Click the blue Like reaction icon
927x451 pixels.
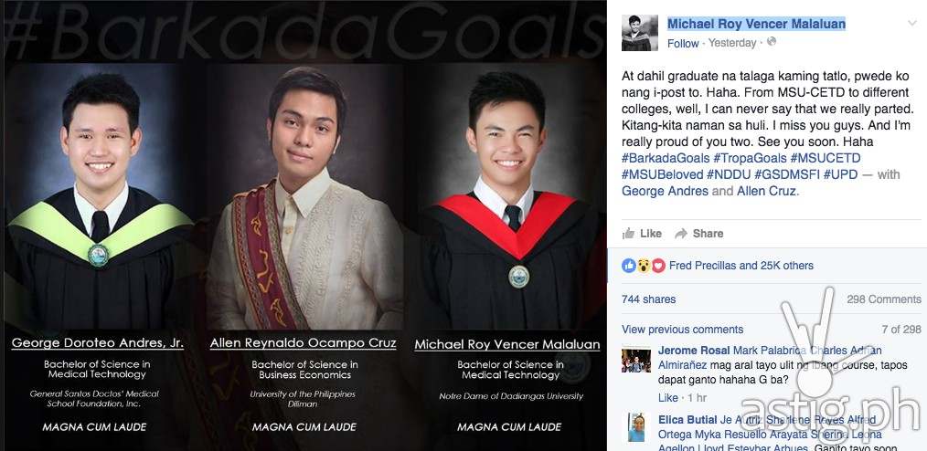click(628, 266)
